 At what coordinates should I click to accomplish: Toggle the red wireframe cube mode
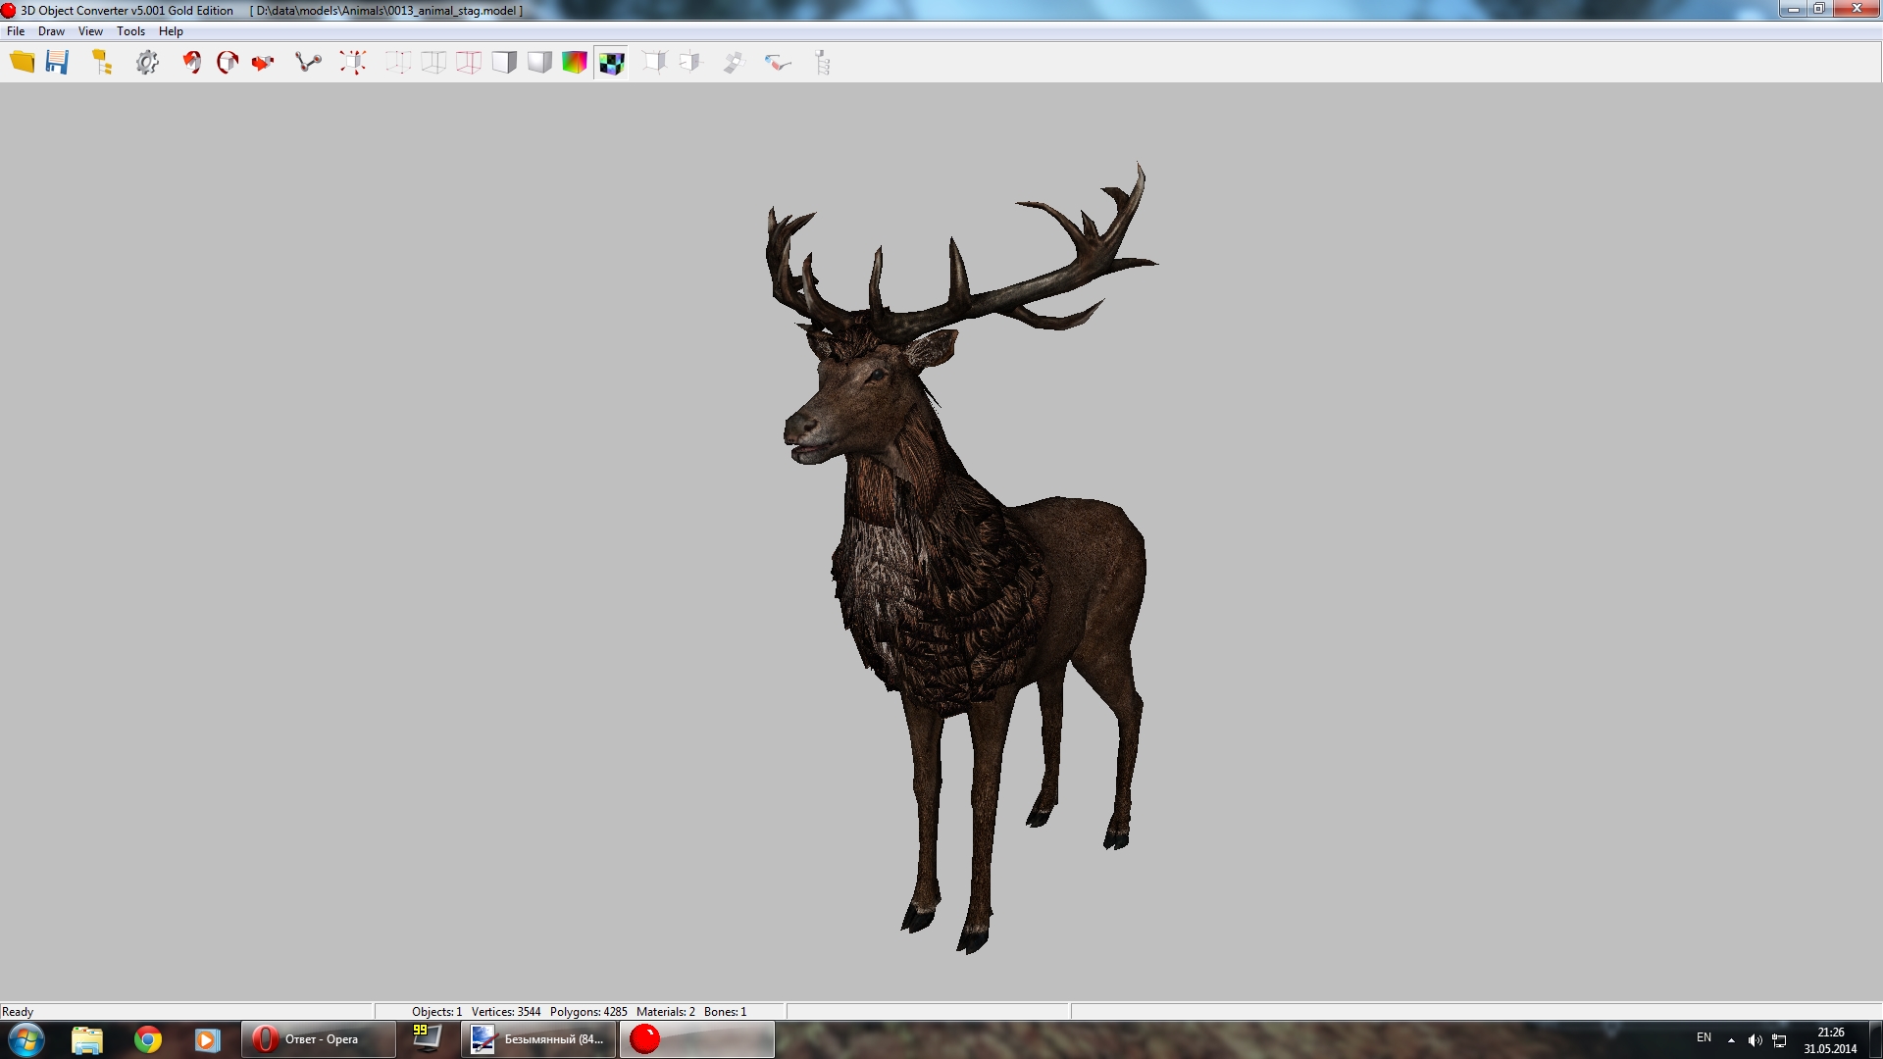click(x=469, y=63)
